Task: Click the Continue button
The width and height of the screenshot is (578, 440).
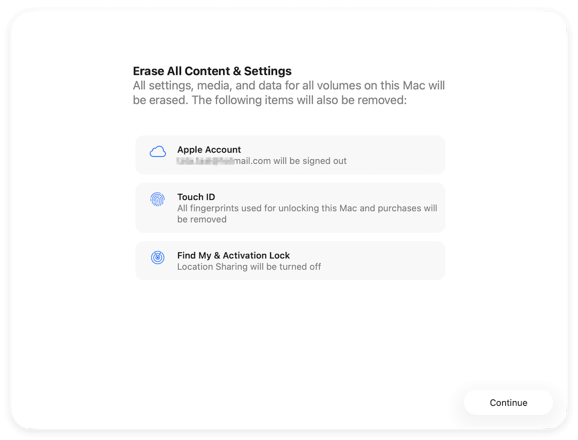Action: click(x=508, y=402)
